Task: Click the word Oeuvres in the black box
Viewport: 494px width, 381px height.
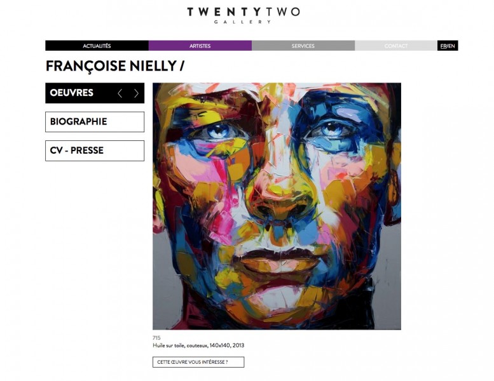Action: [x=72, y=93]
